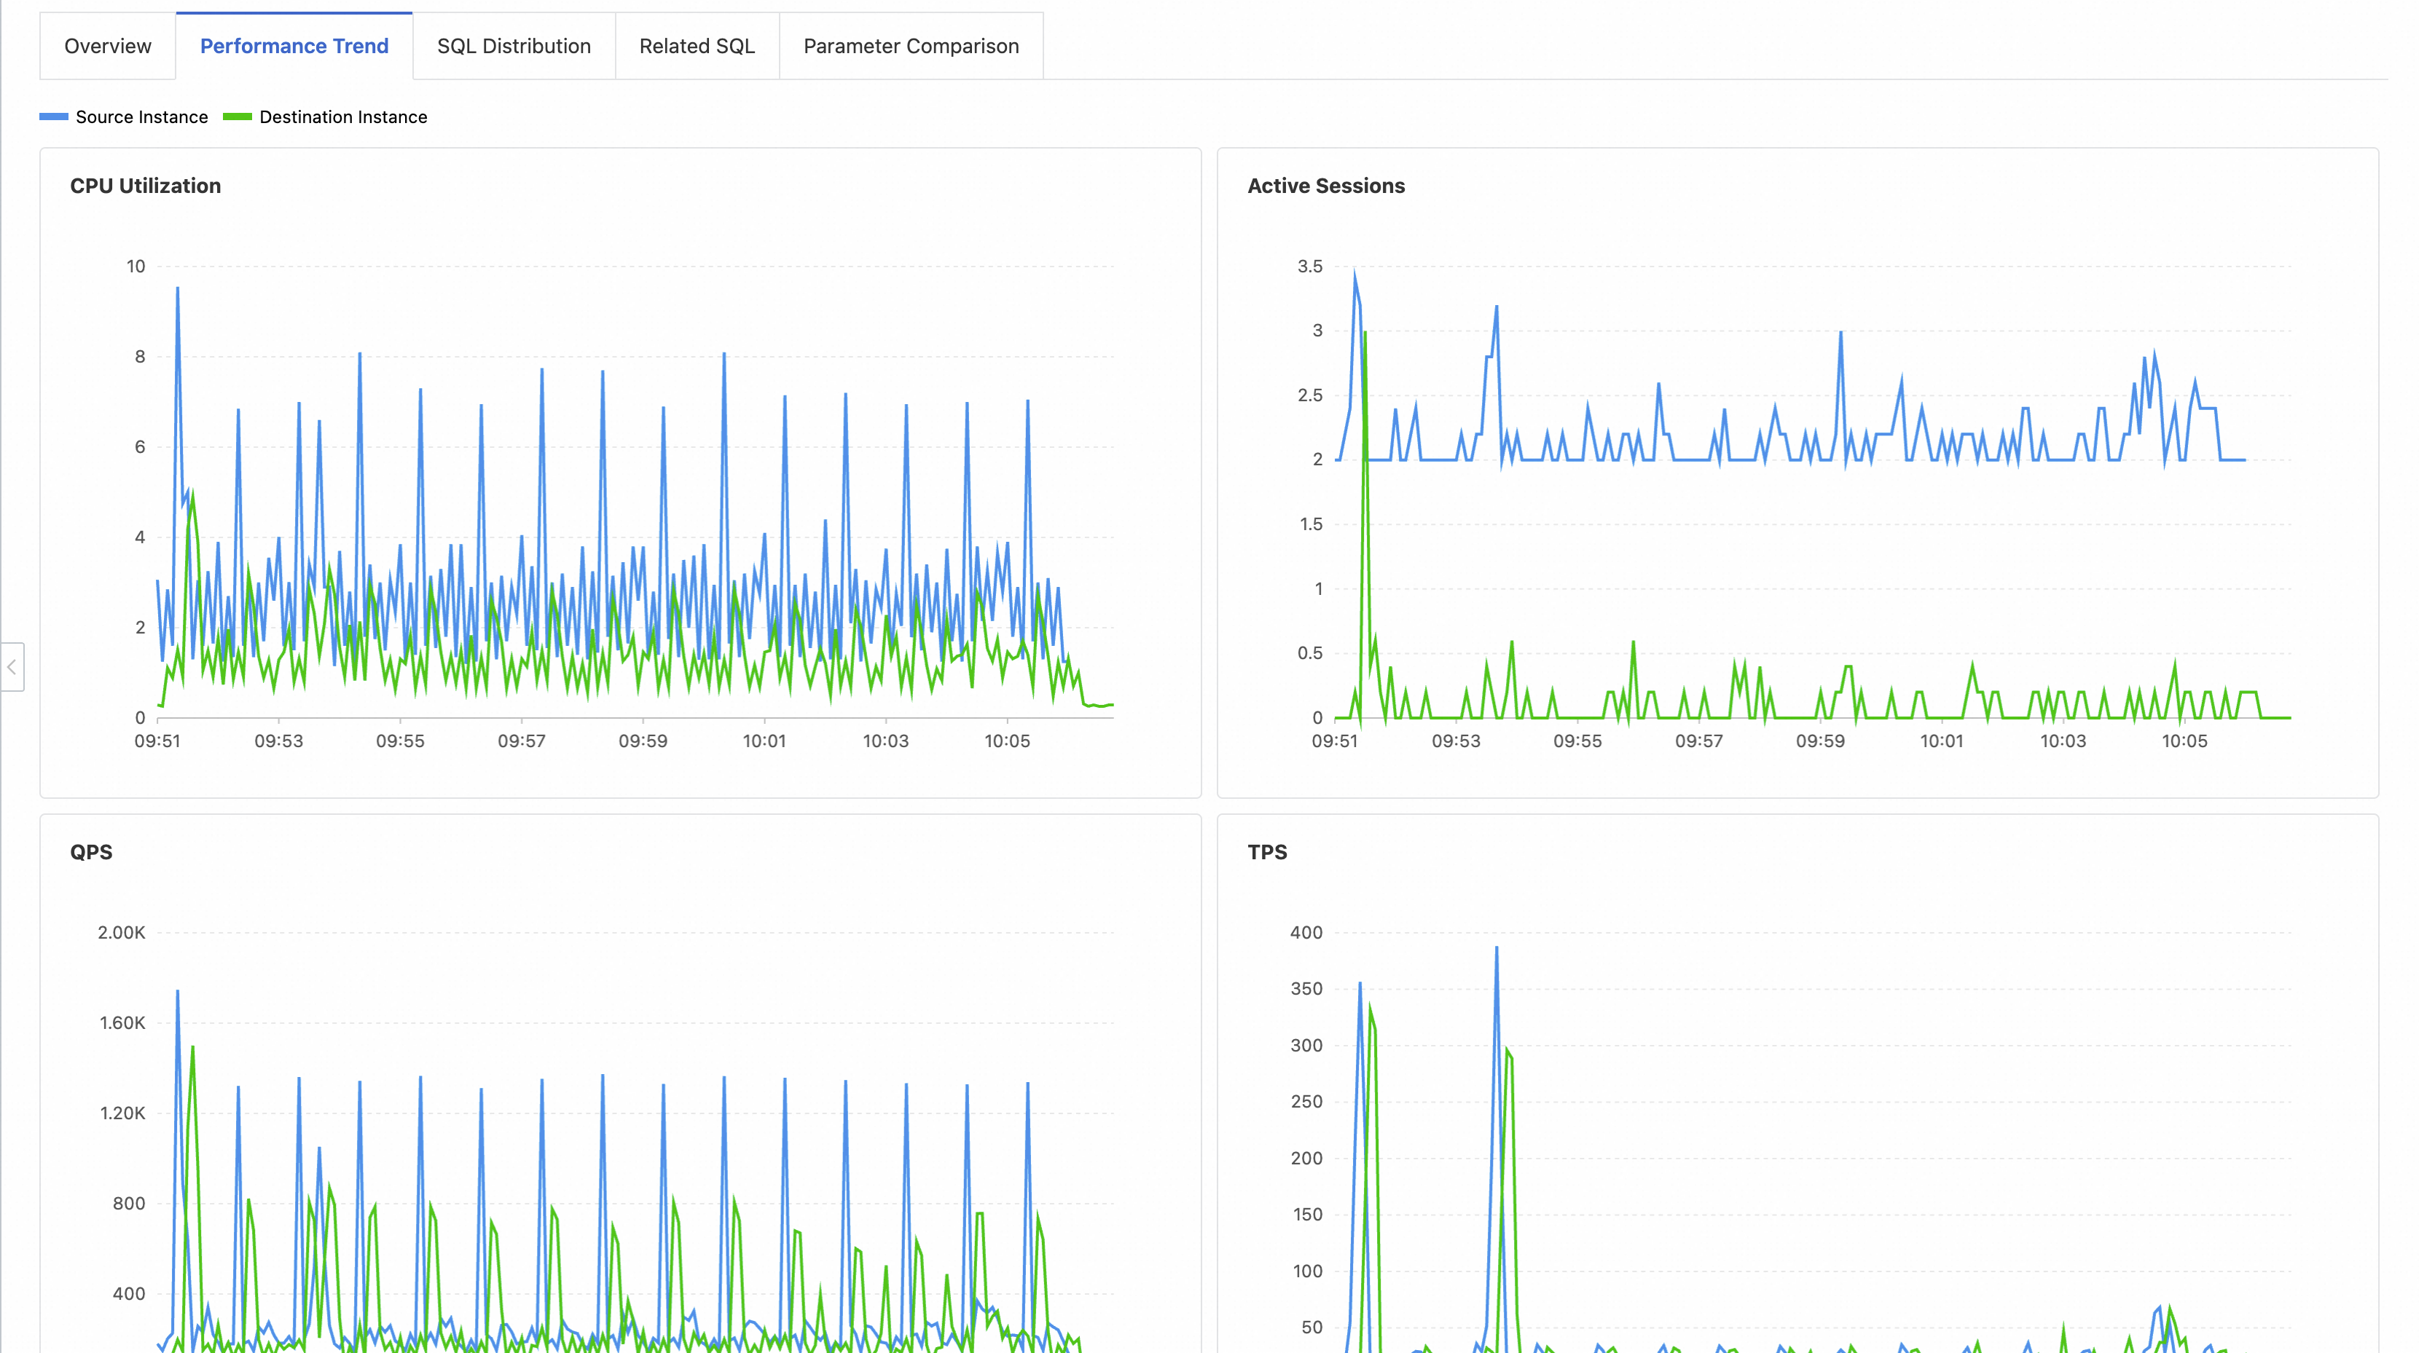This screenshot has width=2419, height=1353.
Task: Open the Overview tab
Action: tap(107, 46)
